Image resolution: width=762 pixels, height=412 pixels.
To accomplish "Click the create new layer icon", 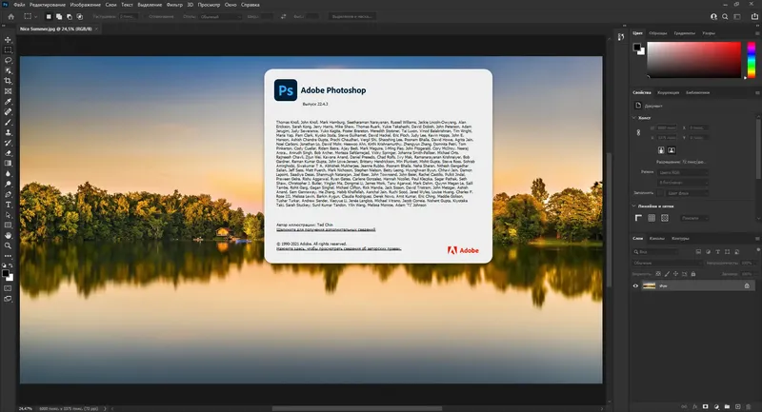I will 737,406.
